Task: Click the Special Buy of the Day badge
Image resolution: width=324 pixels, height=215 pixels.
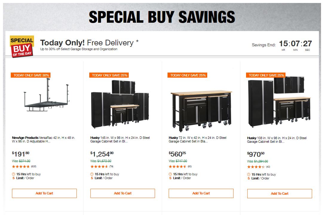Action: pos(22,46)
